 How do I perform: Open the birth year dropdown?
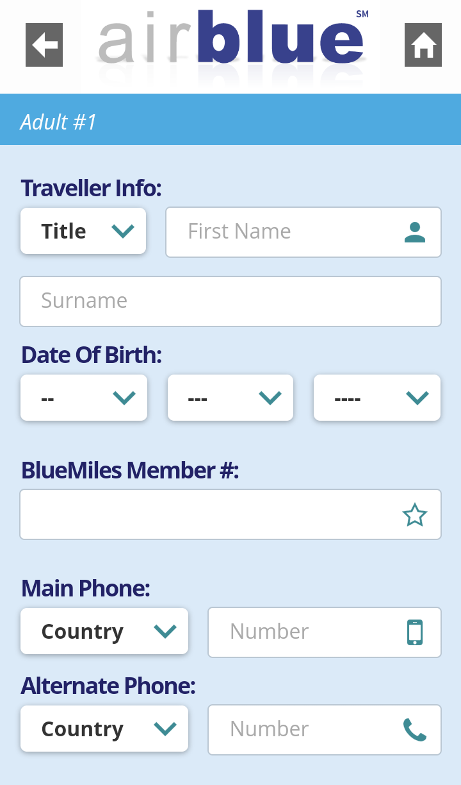[x=377, y=398]
